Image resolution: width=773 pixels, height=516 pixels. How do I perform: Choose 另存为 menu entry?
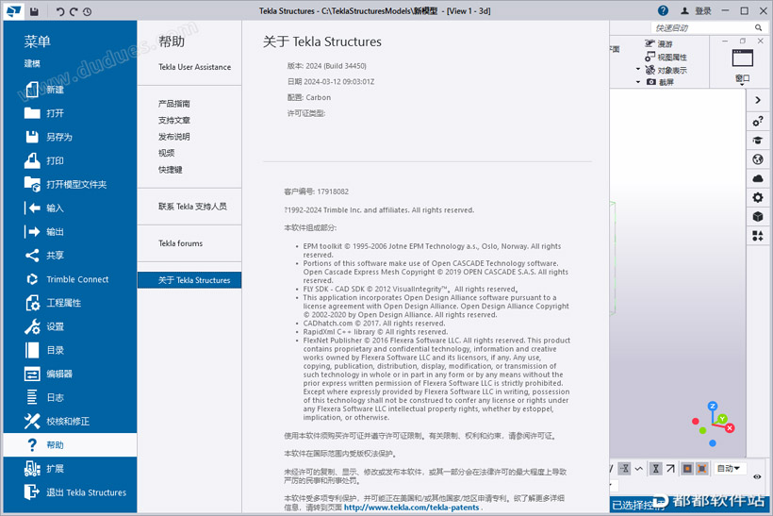pos(70,137)
